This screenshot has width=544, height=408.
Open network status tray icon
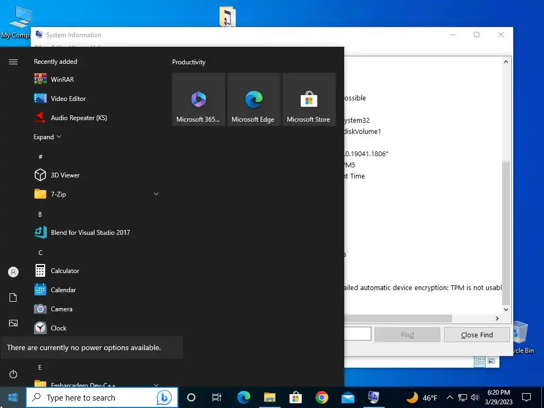[x=463, y=397]
